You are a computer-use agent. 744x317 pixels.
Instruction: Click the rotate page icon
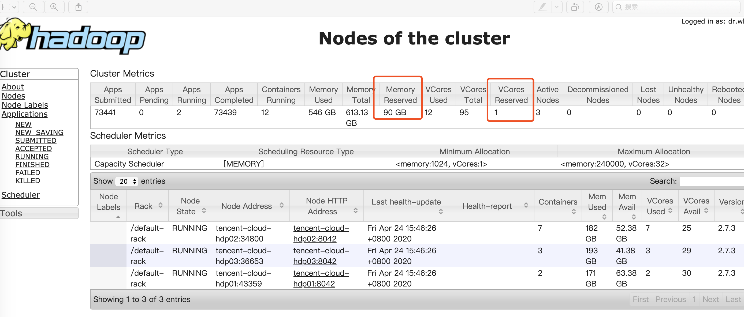(x=575, y=7)
